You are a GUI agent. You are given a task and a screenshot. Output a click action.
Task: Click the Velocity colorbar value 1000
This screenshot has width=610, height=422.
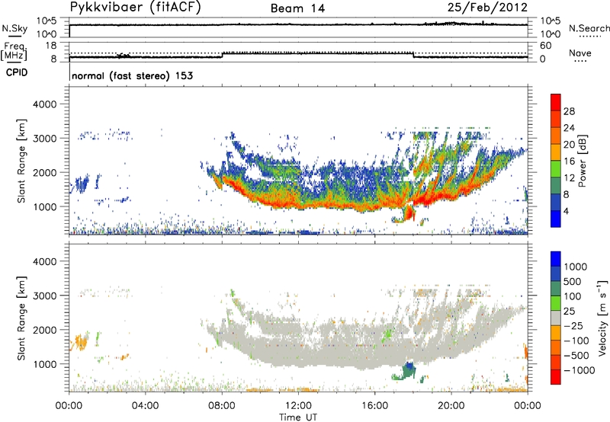pyautogui.click(x=576, y=267)
